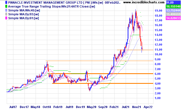Click the magenta Simple MA Dy:61 legend marker

click(6, 18)
